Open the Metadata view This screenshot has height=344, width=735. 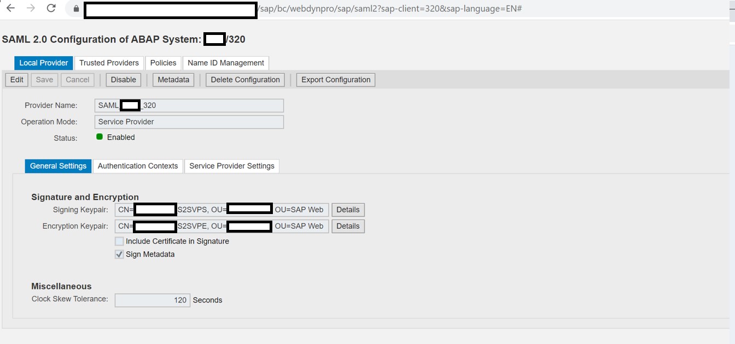pyautogui.click(x=173, y=80)
